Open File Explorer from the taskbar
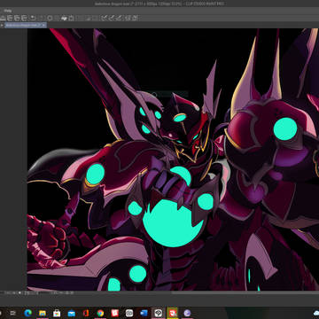Viewport: 319px width, 319px height. pyautogui.click(x=43, y=313)
